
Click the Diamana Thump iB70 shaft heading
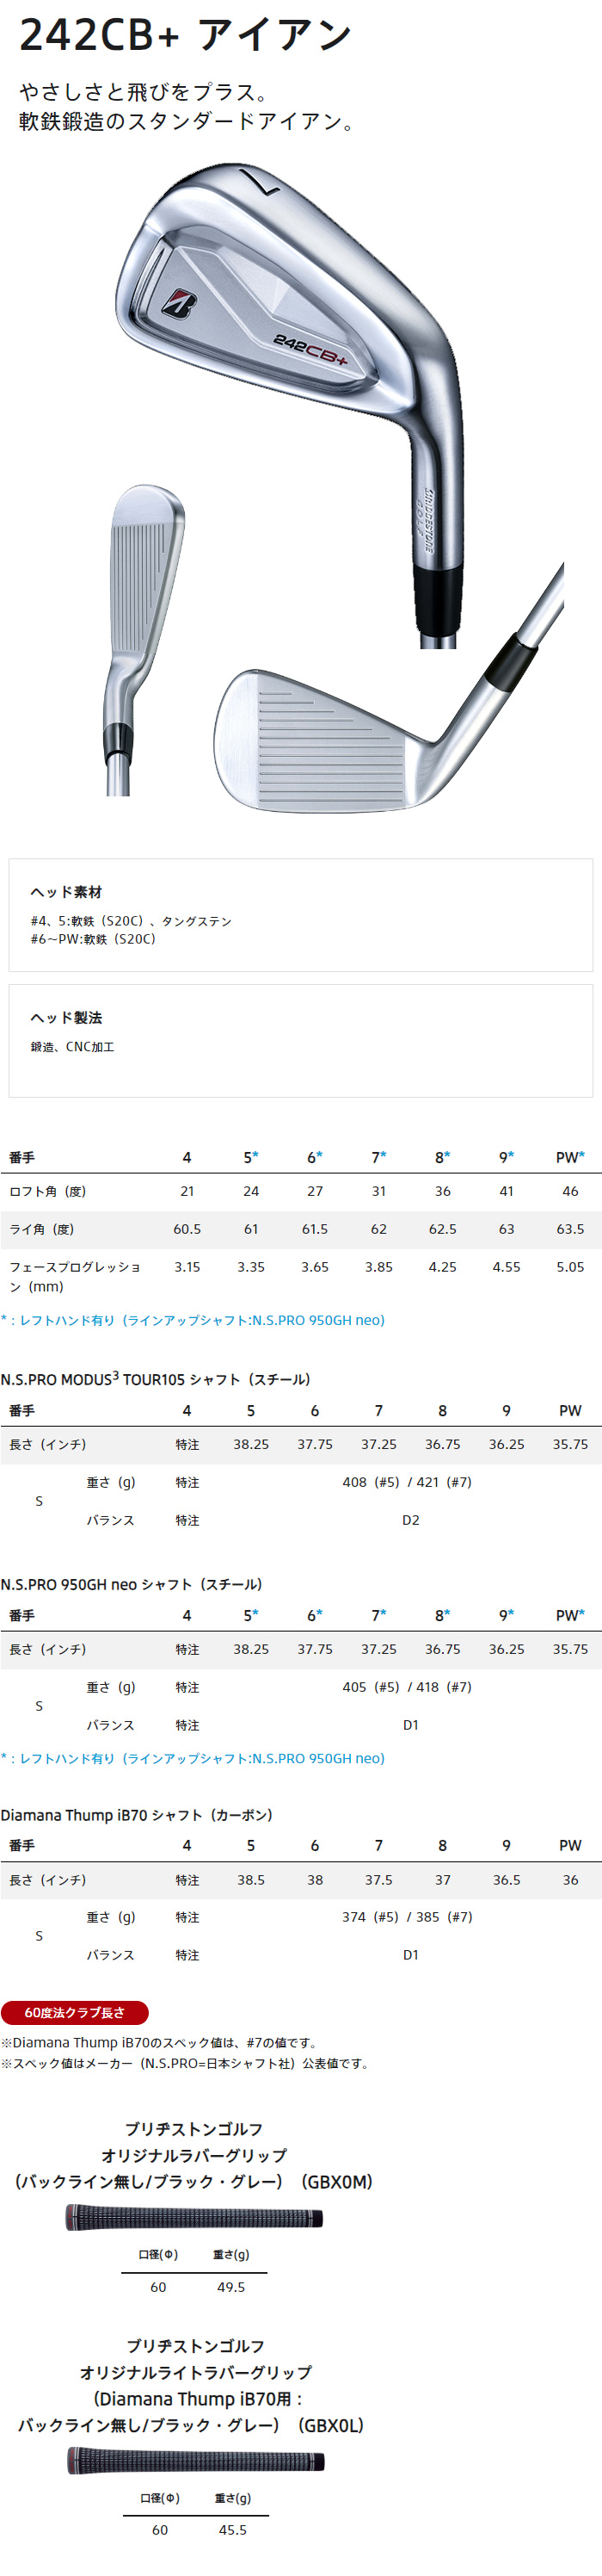click(136, 1814)
